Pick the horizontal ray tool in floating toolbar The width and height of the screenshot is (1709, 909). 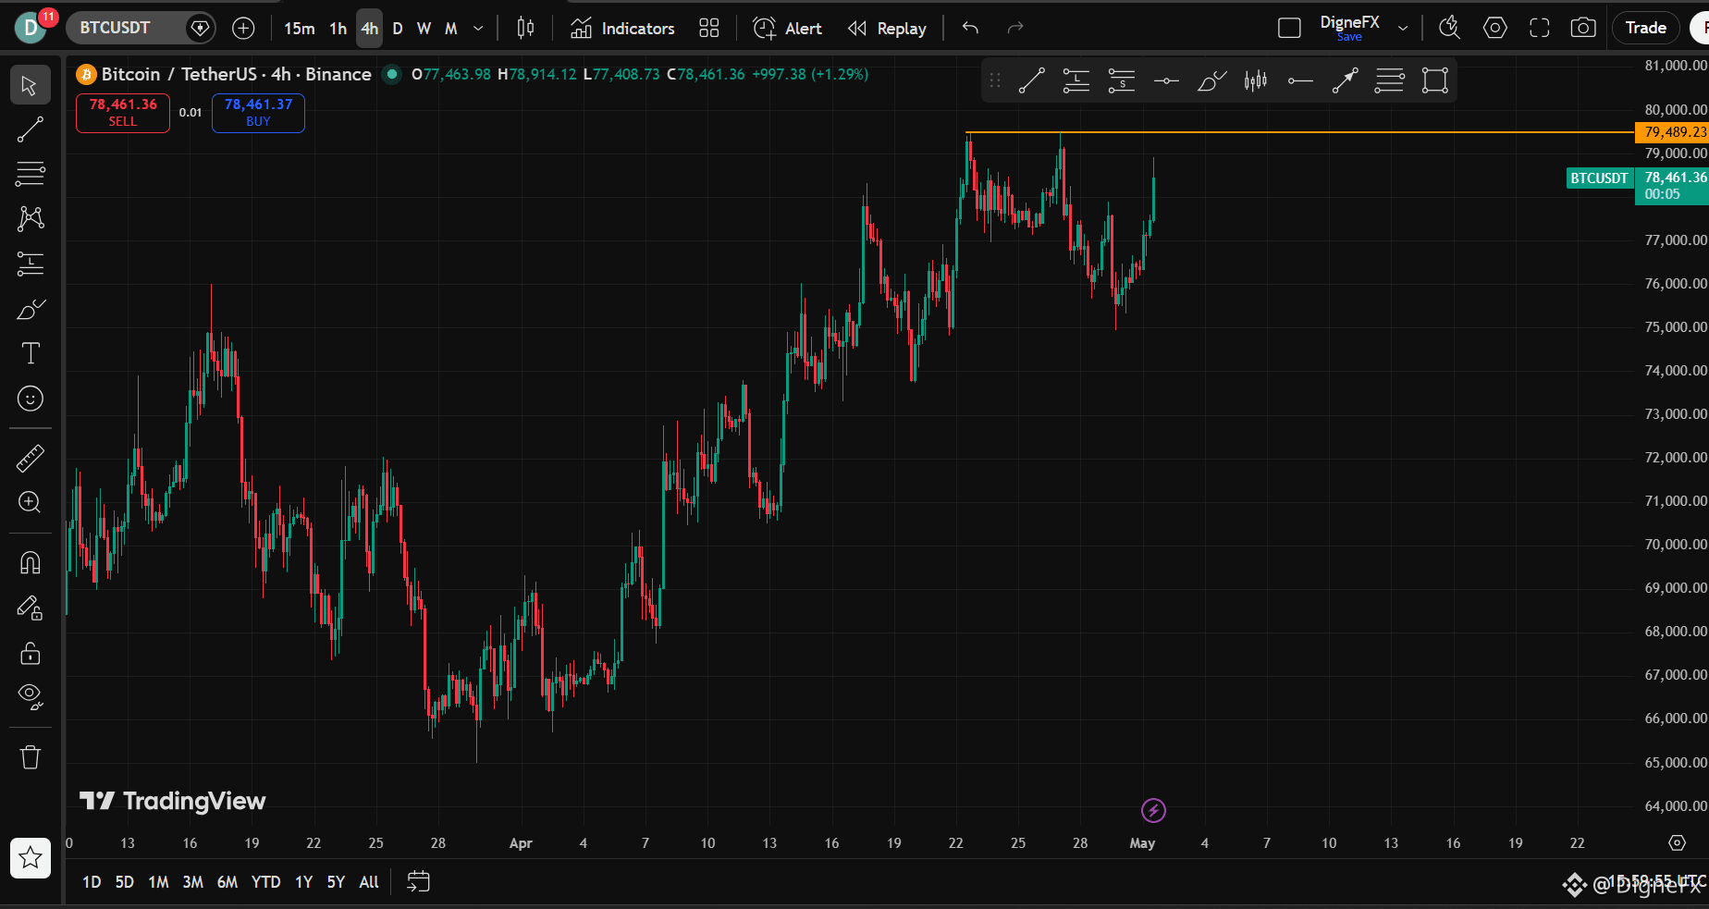(1300, 81)
